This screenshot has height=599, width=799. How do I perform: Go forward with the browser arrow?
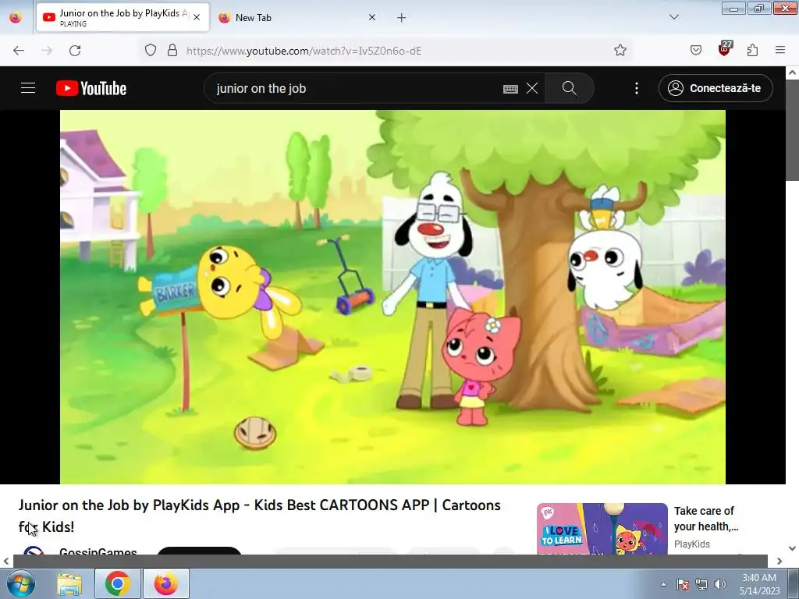[x=47, y=51]
